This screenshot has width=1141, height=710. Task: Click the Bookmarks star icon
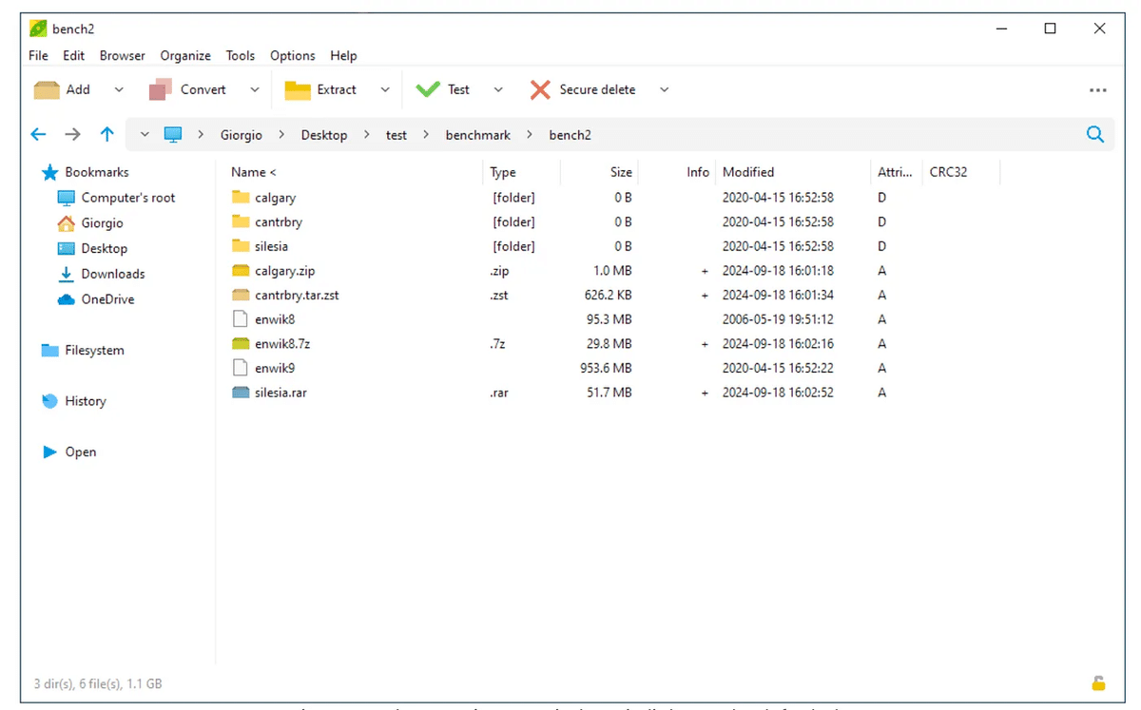click(49, 172)
